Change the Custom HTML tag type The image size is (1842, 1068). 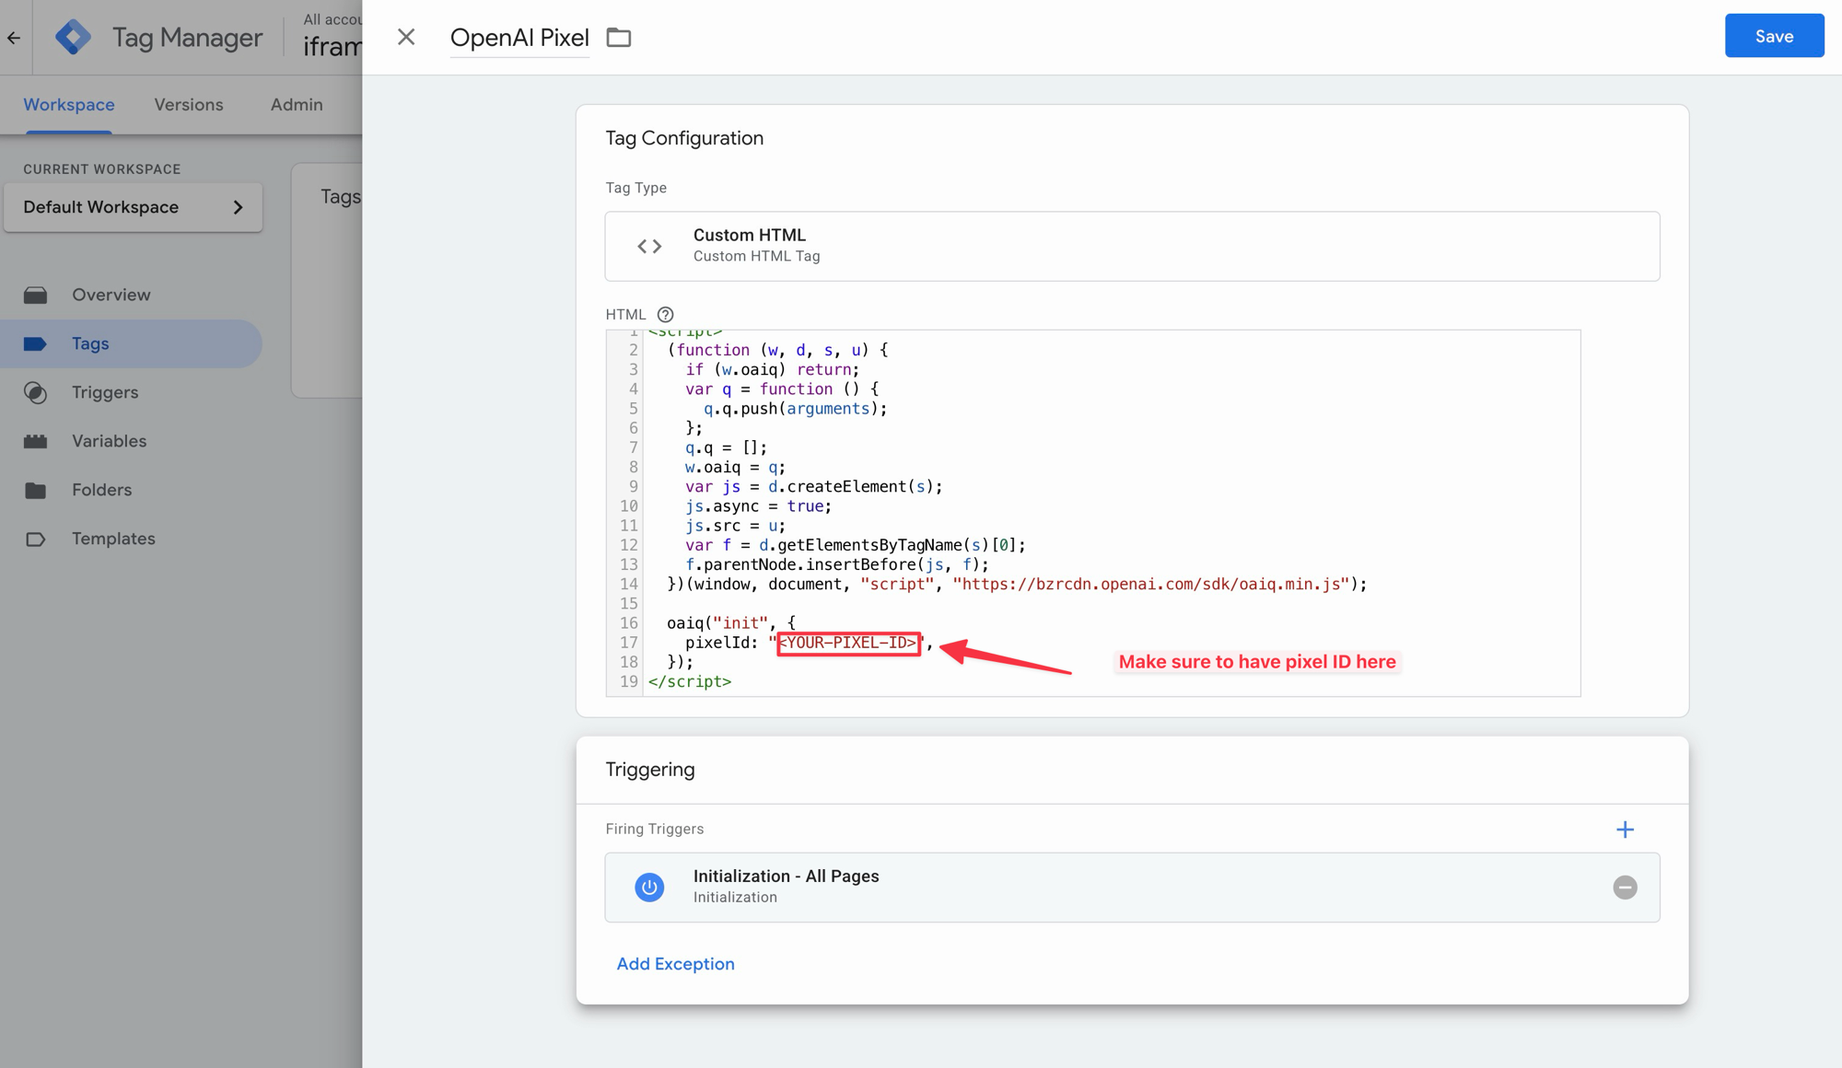point(1132,246)
